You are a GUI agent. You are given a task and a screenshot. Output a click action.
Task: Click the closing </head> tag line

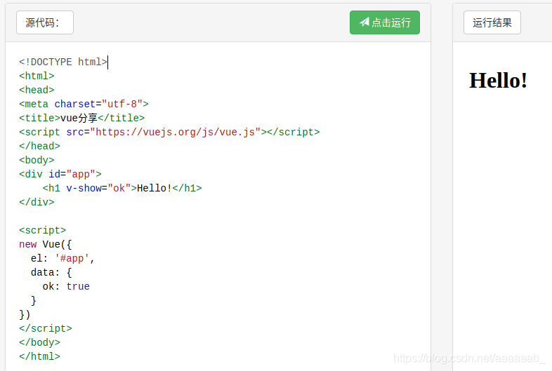pyautogui.click(x=39, y=146)
